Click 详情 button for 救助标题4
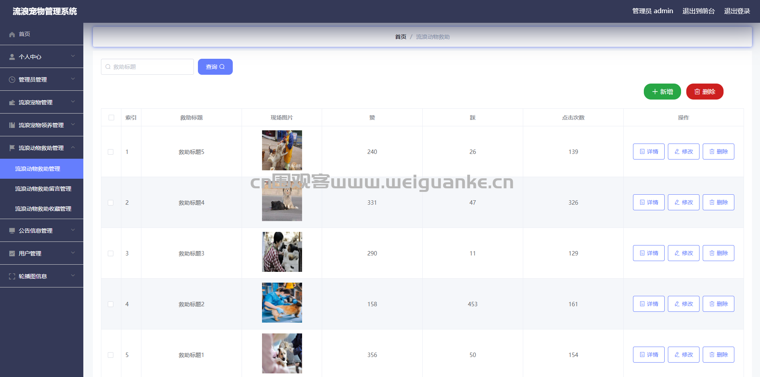 649,202
